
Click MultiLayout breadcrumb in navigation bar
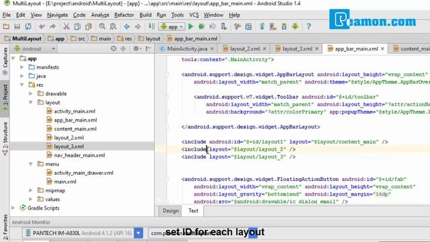click(x=23, y=39)
